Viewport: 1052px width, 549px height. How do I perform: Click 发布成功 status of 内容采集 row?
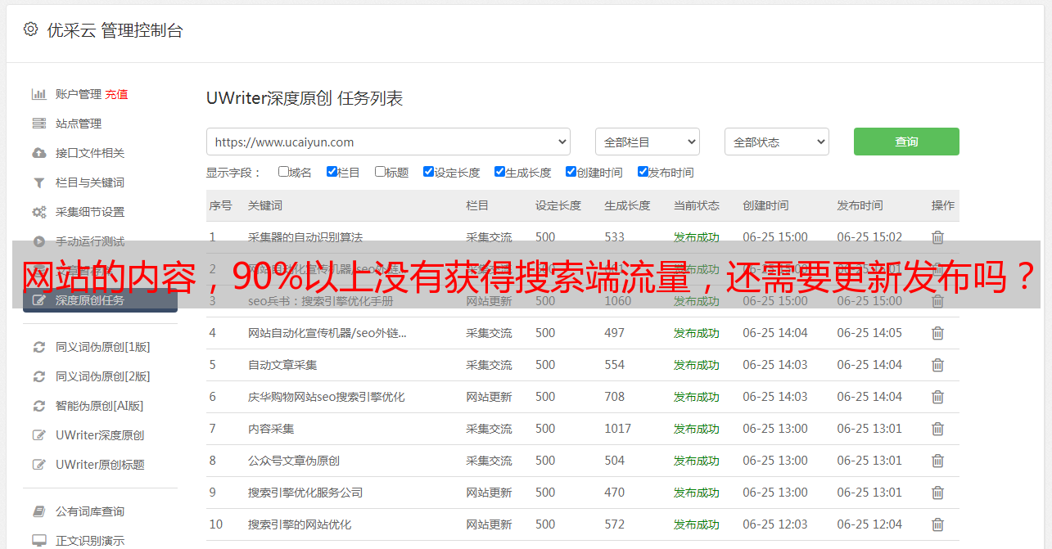697,429
